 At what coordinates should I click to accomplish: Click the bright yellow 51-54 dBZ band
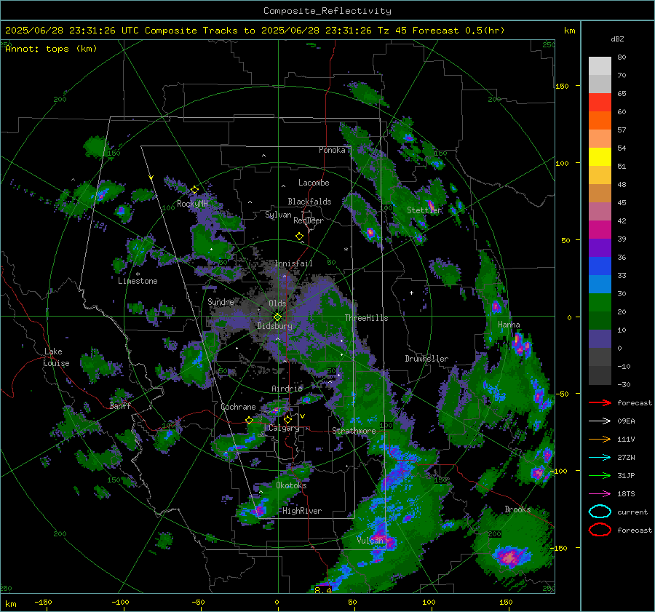[600, 157]
